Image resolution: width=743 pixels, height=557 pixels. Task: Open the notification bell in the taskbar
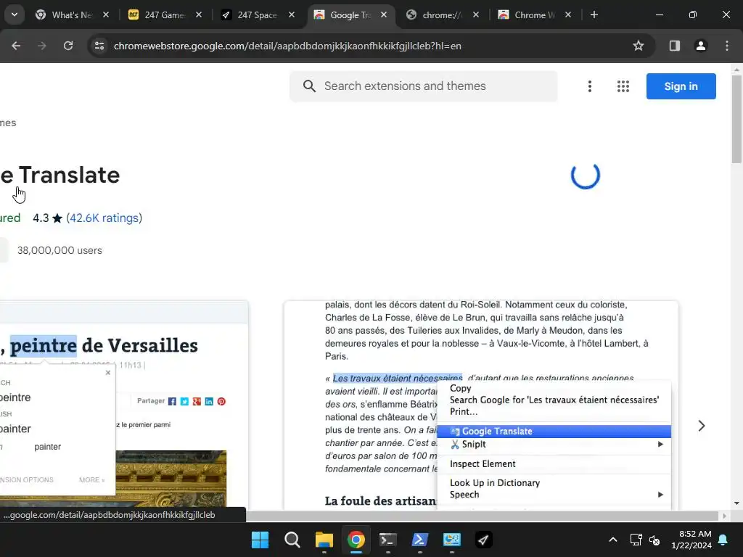723,540
